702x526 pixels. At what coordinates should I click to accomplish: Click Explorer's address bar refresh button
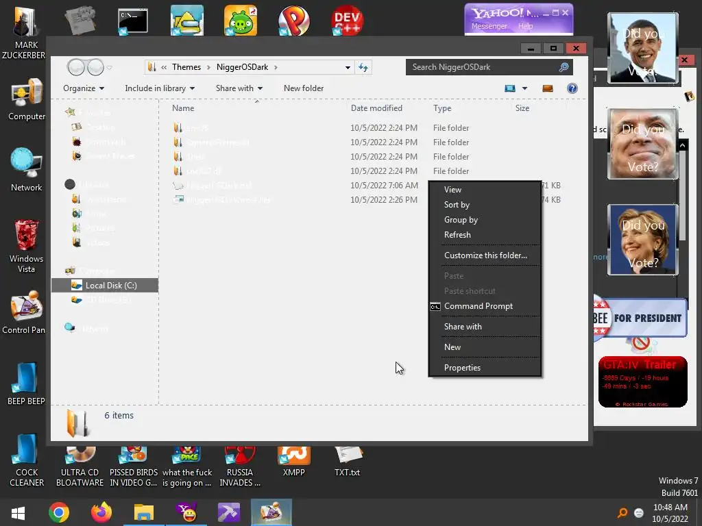tap(363, 67)
